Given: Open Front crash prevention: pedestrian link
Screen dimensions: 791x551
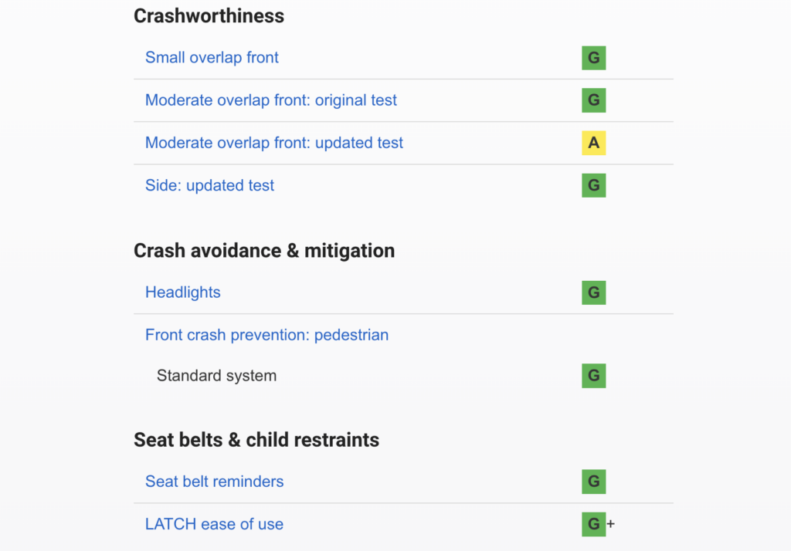Looking at the screenshot, I should click(x=266, y=335).
